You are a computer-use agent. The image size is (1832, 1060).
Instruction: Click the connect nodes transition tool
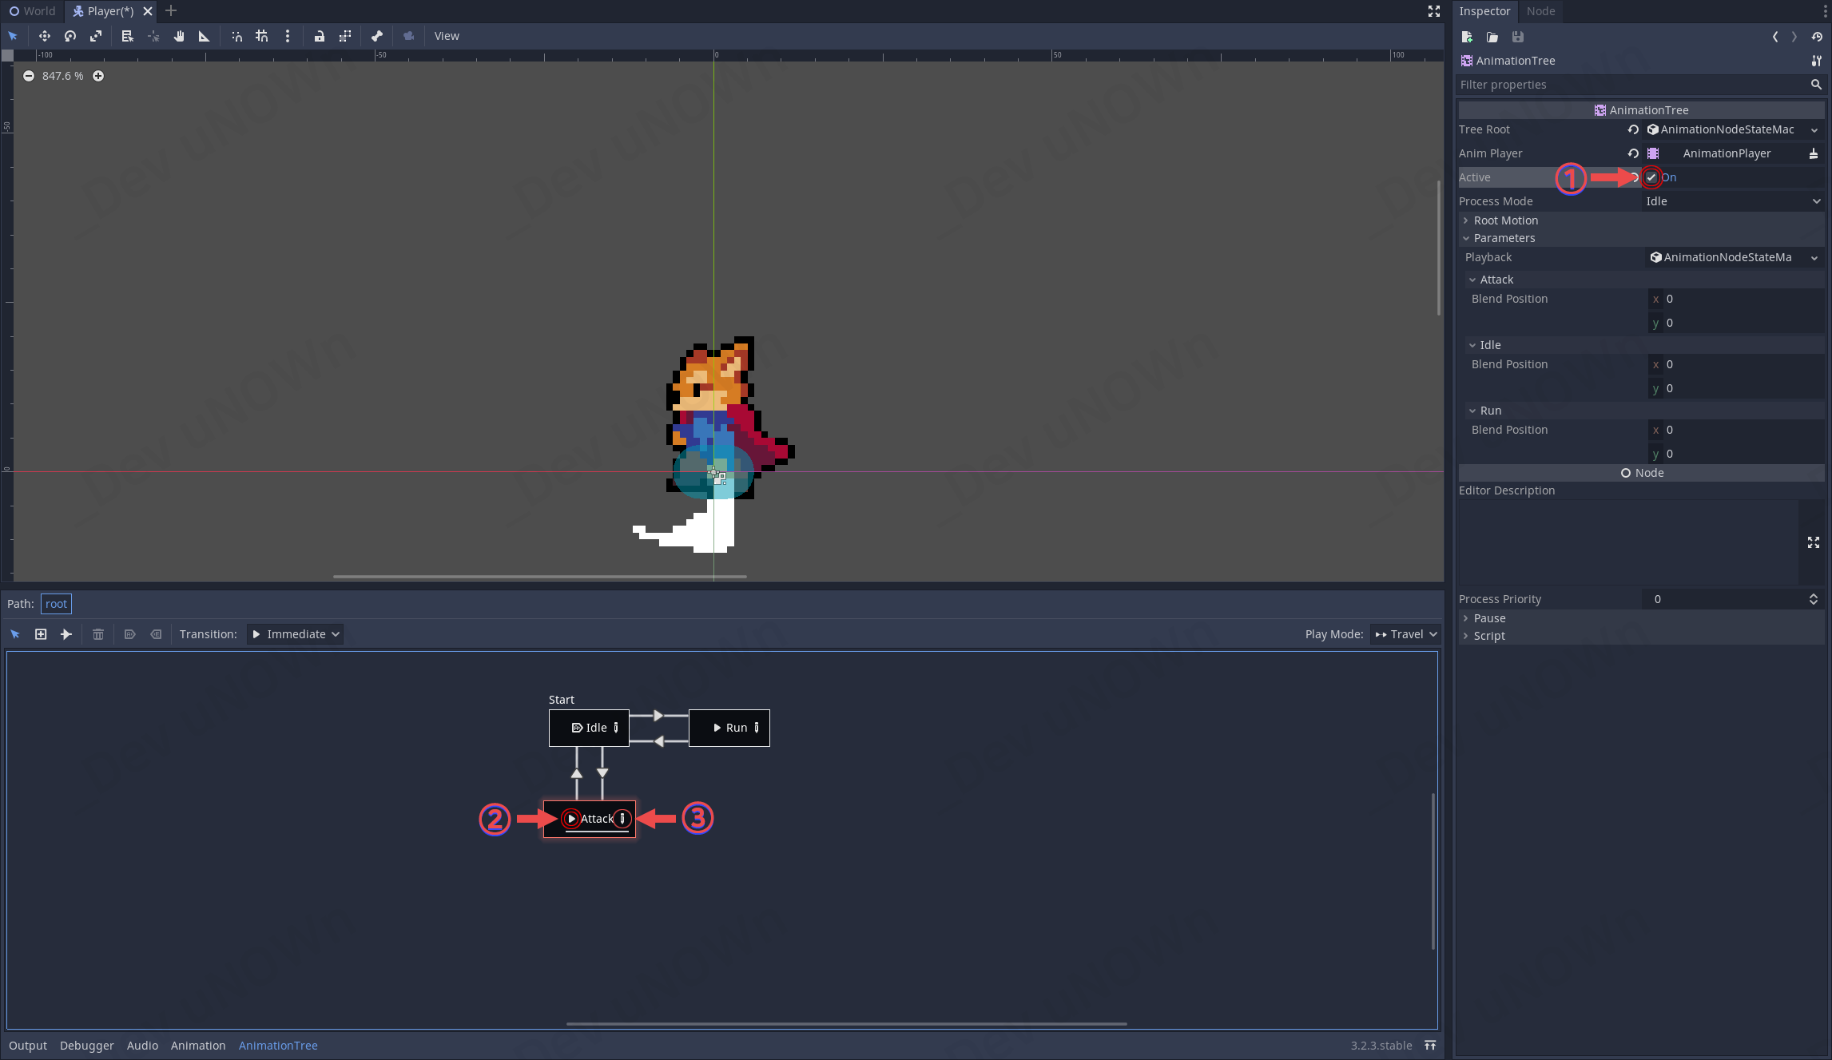[x=66, y=634]
